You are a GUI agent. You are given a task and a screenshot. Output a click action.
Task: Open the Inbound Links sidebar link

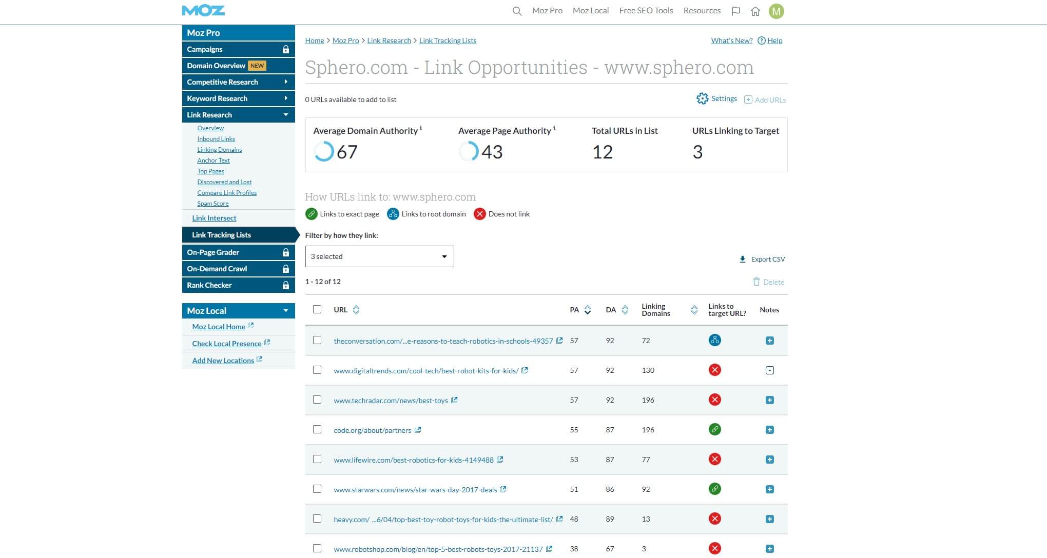tap(216, 139)
